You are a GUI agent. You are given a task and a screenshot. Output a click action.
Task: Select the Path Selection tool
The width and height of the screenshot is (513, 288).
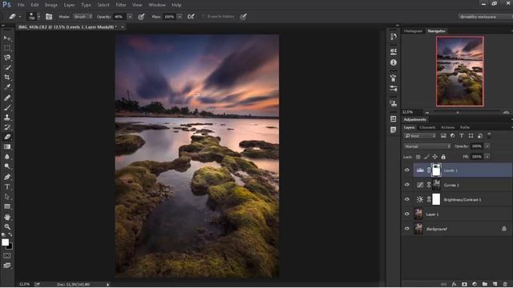[7, 197]
